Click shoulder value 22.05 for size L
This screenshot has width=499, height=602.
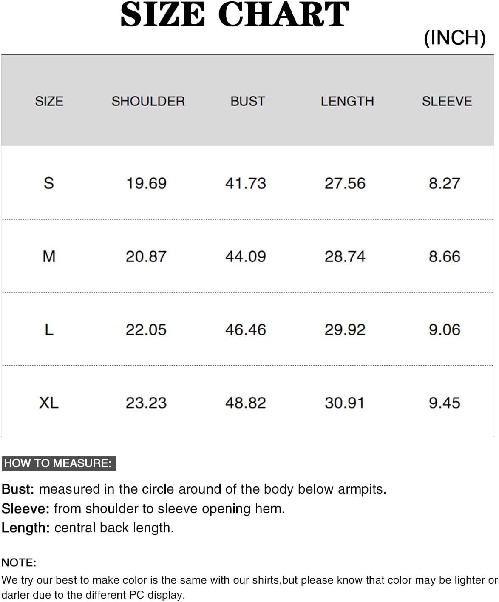coord(146,329)
